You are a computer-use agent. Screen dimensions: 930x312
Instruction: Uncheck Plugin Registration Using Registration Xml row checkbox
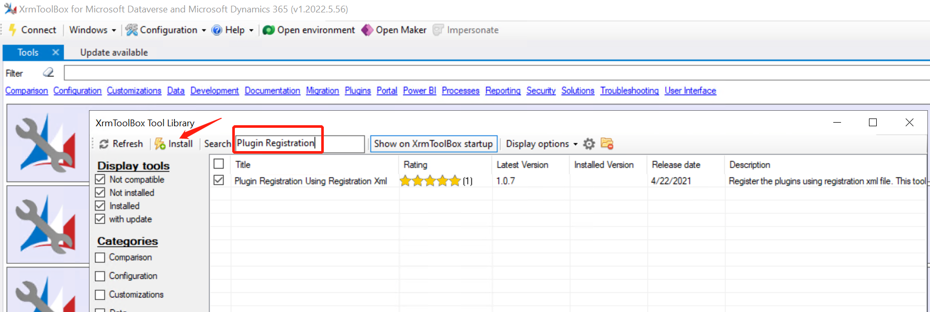219,180
